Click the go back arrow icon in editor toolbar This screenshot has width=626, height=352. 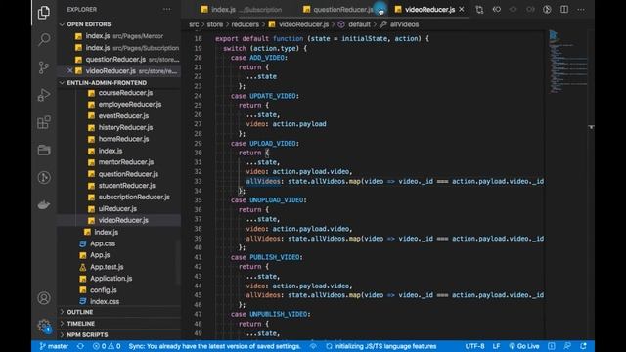(497, 9)
